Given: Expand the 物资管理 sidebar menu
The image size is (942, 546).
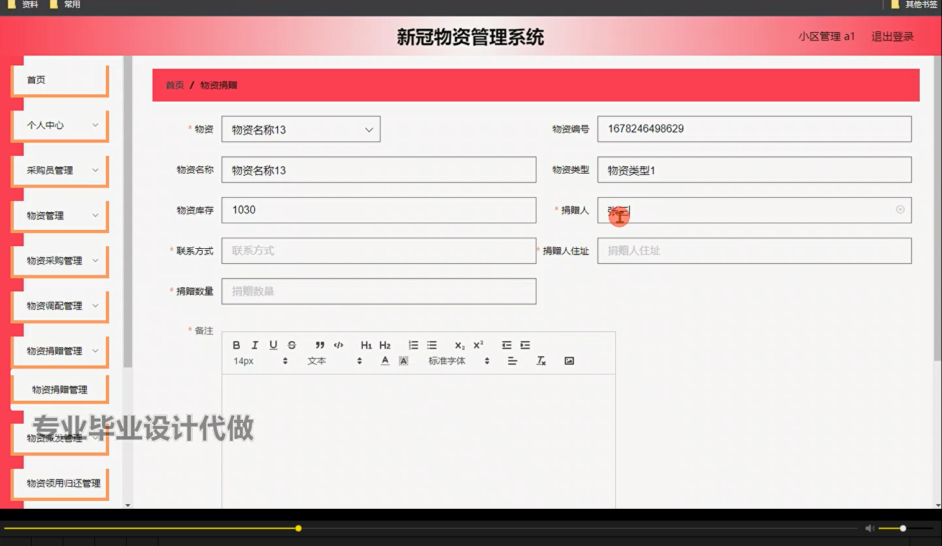Looking at the screenshot, I should [x=60, y=215].
